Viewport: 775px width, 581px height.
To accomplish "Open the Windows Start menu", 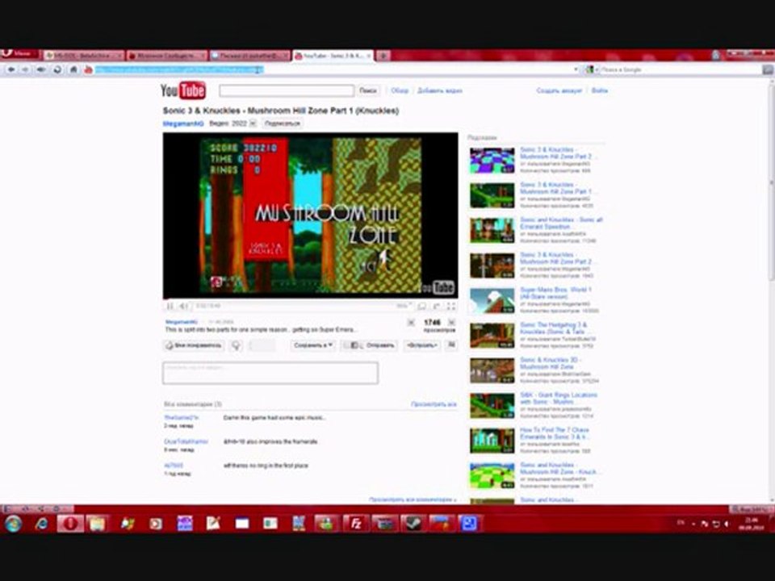I will click(14, 523).
